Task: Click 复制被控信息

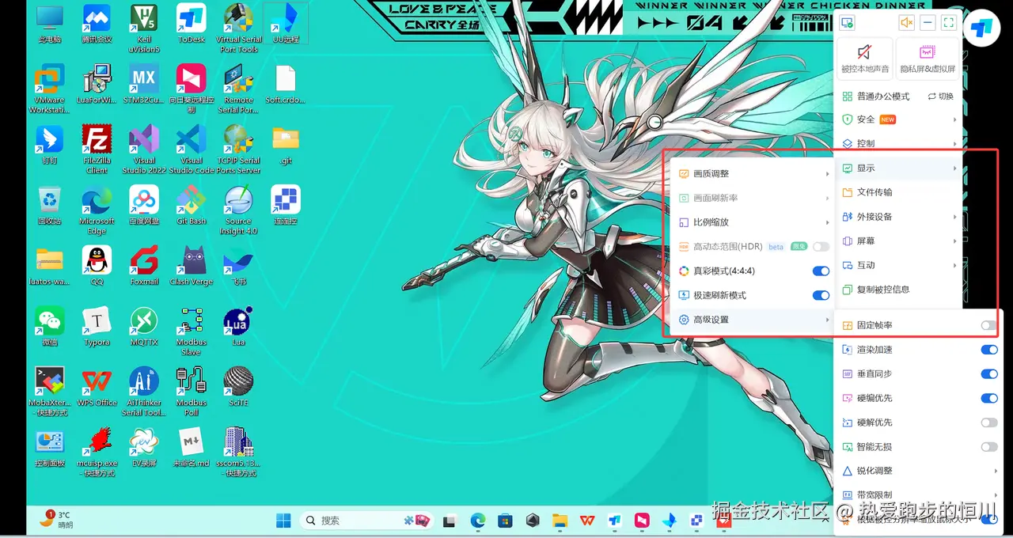Action: coord(900,290)
